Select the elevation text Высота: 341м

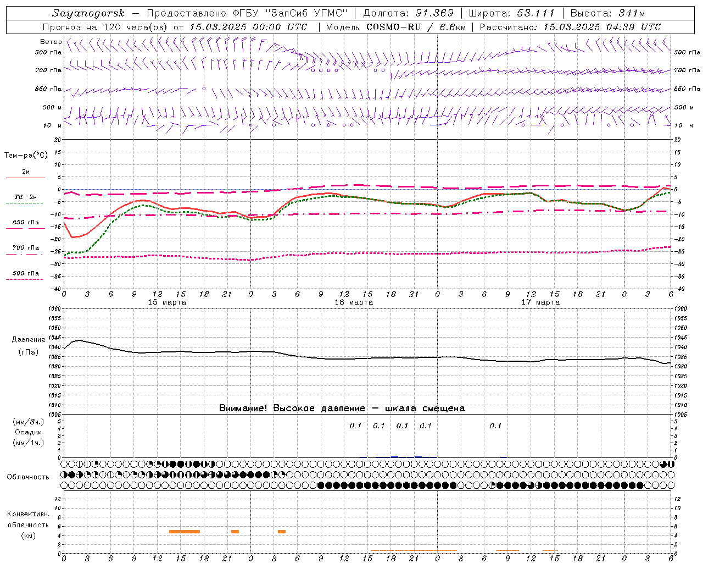pos(607,13)
